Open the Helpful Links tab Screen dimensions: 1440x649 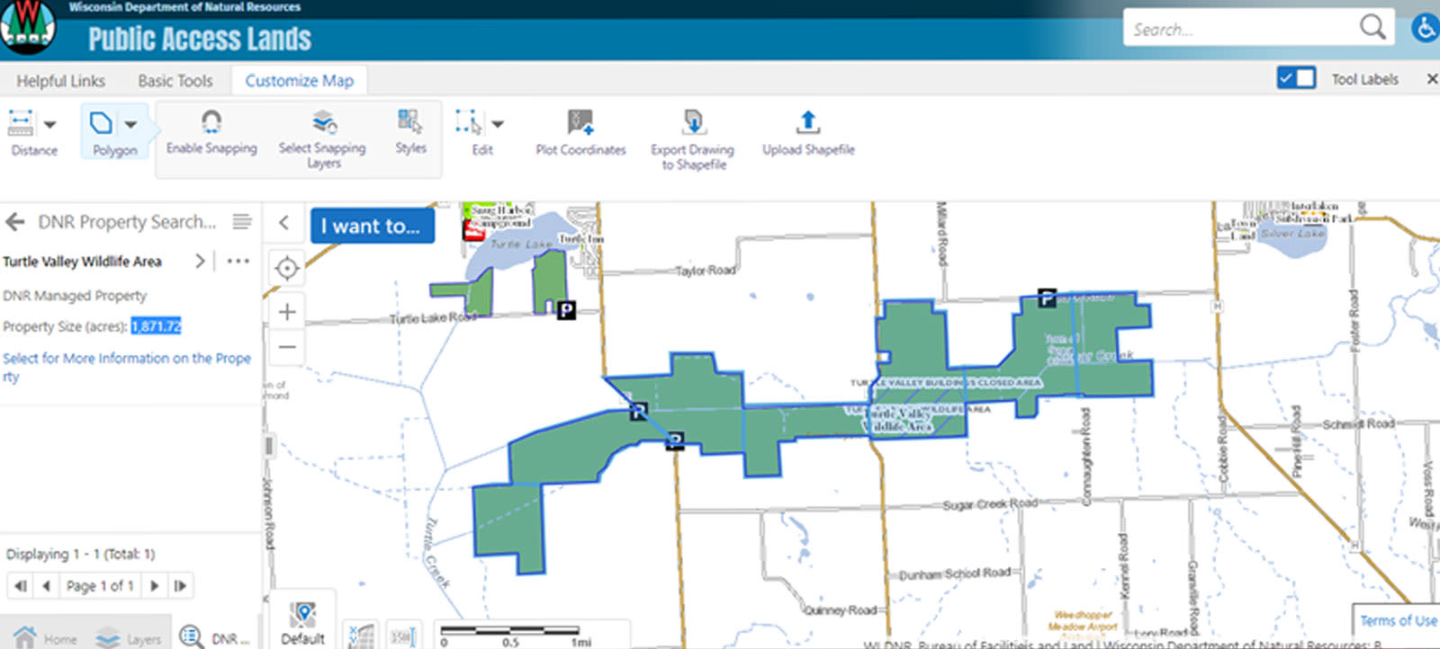[60, 81]
